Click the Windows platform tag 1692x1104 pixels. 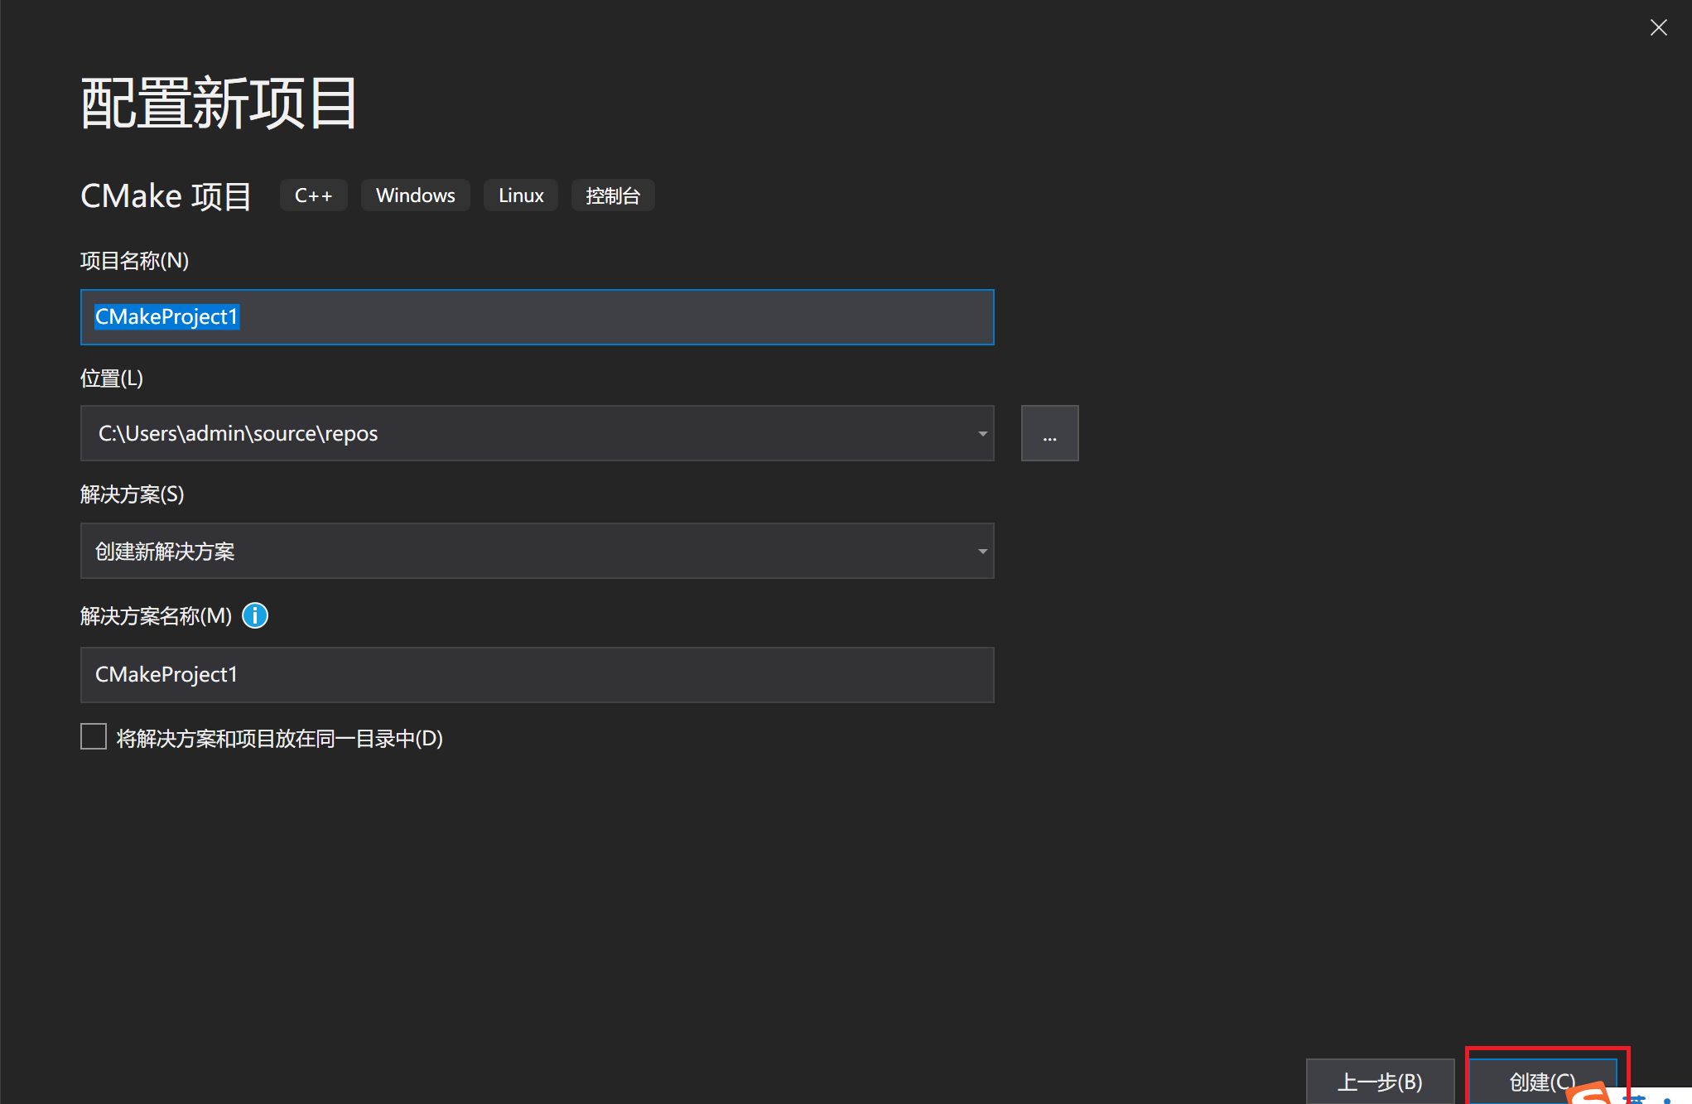click(415, 195)
